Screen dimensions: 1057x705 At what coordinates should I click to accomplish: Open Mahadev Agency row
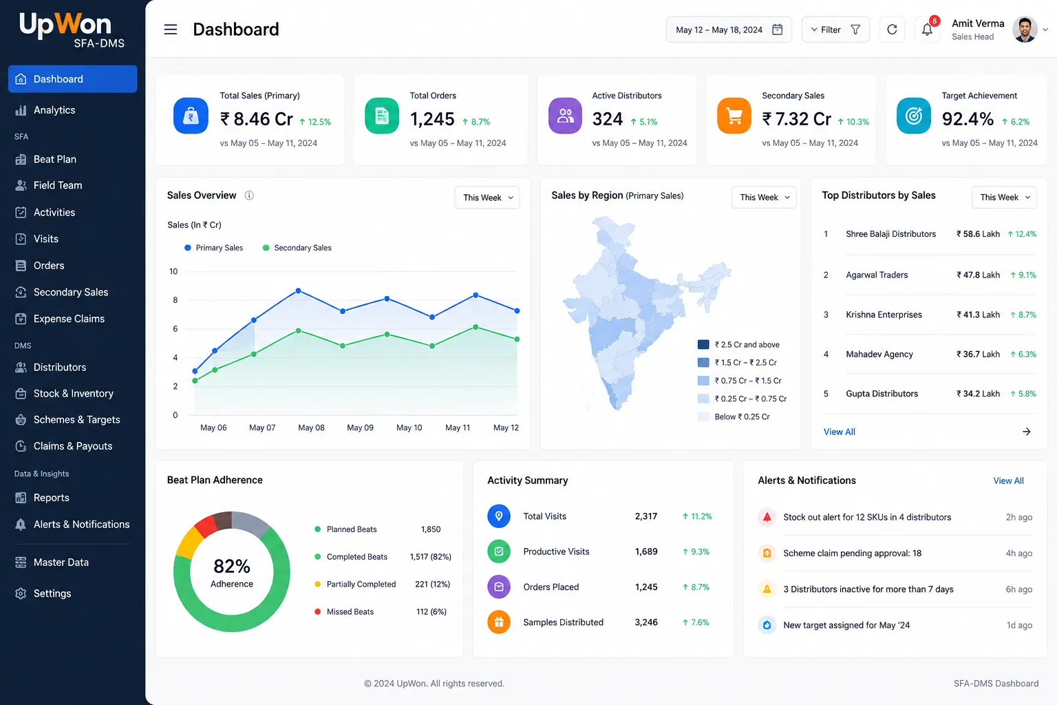[x=930, y=354]
